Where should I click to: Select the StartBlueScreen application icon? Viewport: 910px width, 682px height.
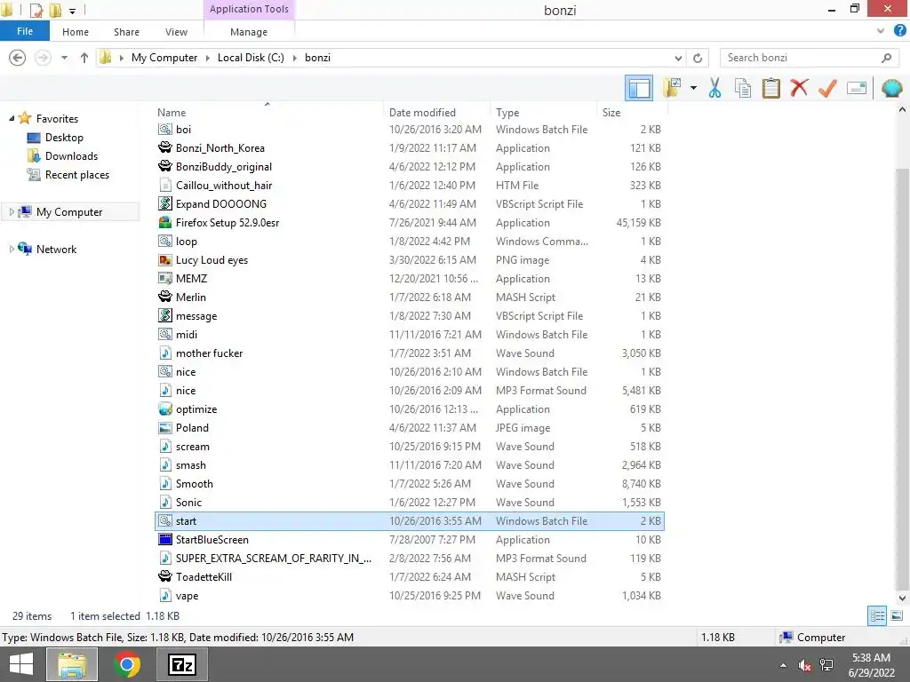[164, 539]
